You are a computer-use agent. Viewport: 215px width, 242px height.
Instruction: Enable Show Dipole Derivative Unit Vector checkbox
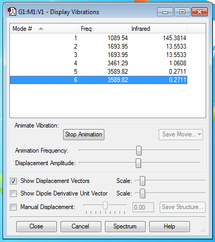(x=14, y=193)
